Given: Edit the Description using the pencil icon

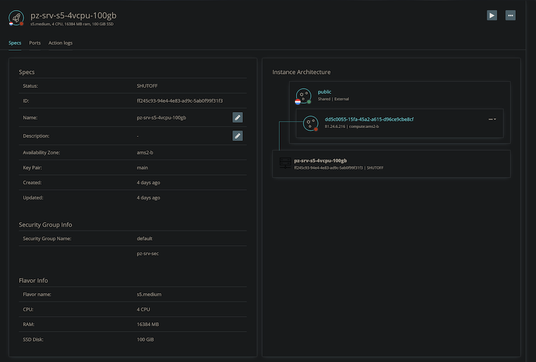Looking at the screenshot, I should point(238,136).
